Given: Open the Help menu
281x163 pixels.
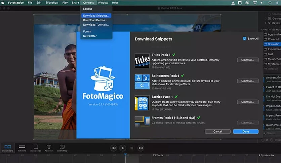Looking at the screenshot, I should [x=115, y=3].
